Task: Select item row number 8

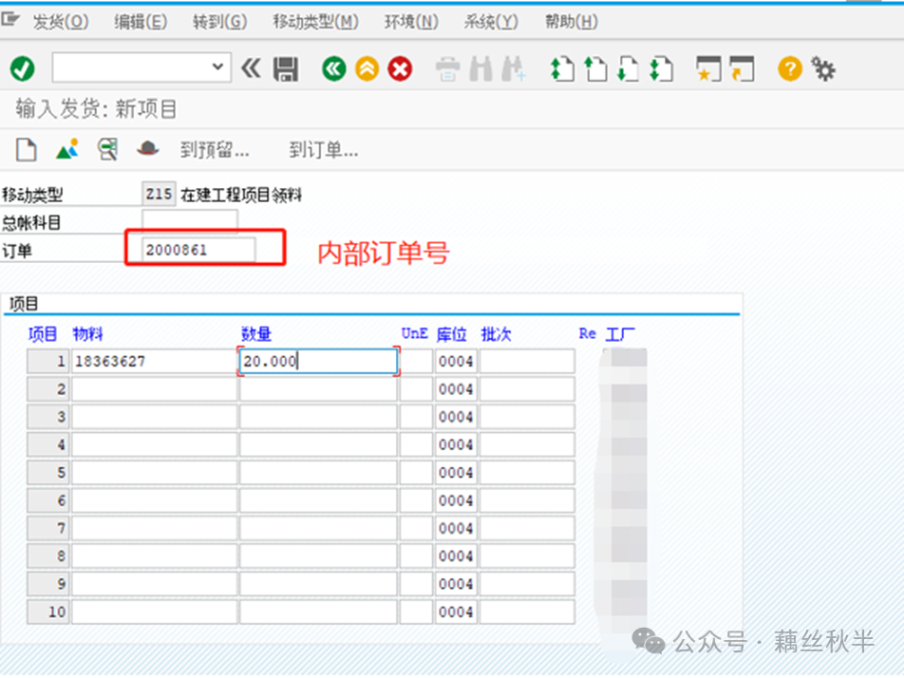Action: pos(47,556)
